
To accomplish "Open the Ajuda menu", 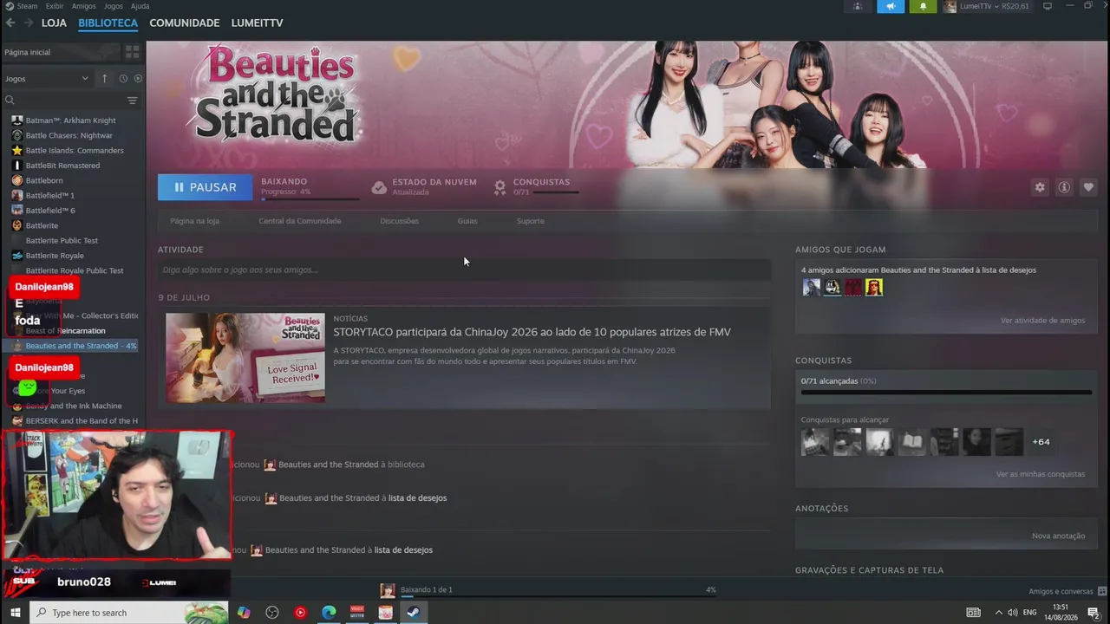I will 140,6.
